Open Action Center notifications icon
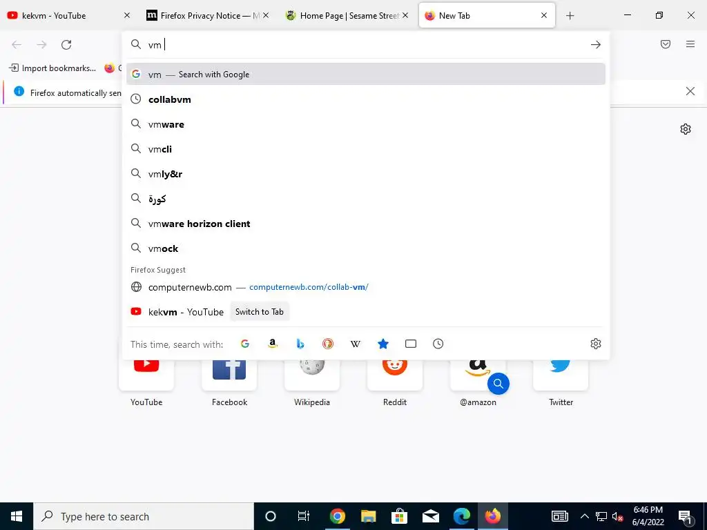This screenshot has height=530, width=707. (685, 516)
